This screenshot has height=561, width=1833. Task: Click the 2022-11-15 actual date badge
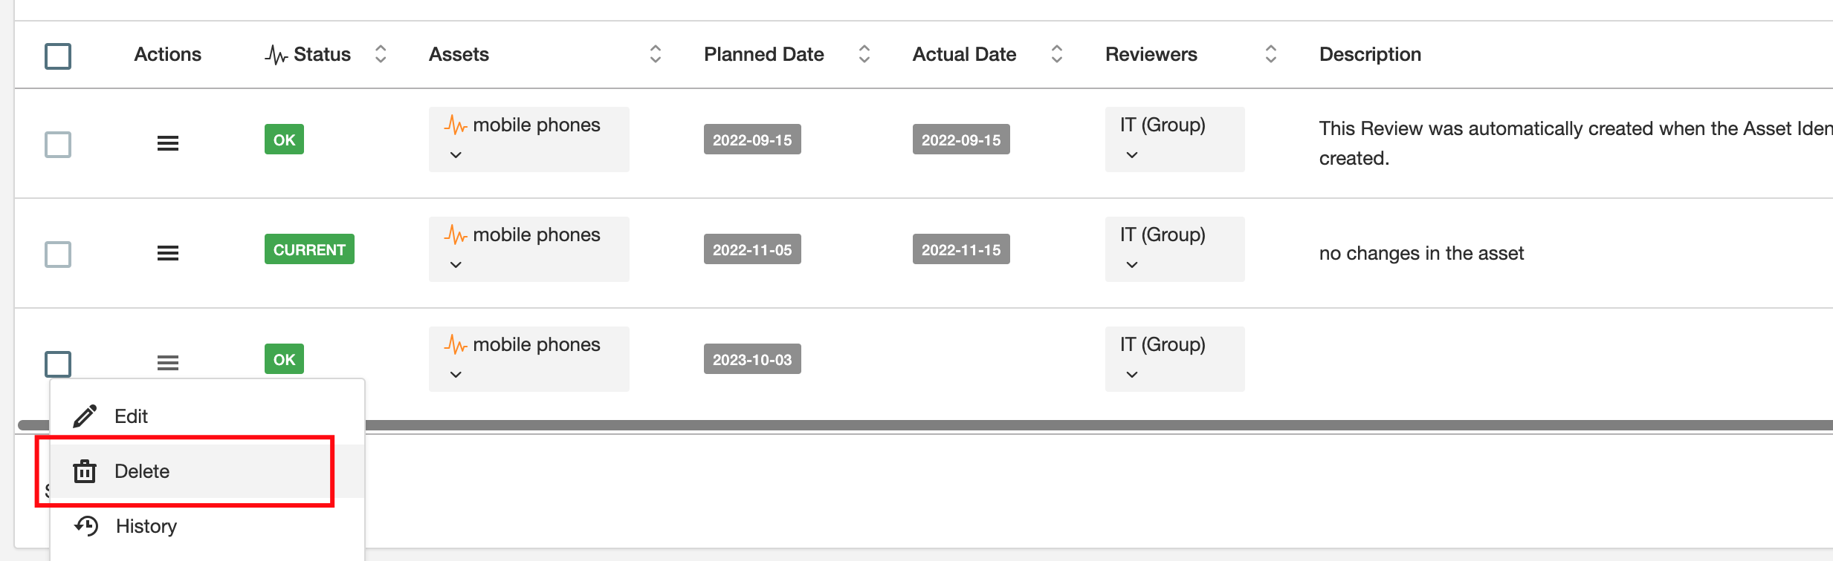click(x=960, y=249)
